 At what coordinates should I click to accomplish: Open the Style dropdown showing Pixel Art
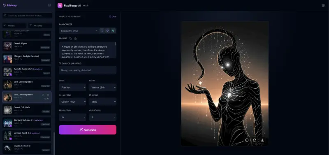click(x=73, y=87)
